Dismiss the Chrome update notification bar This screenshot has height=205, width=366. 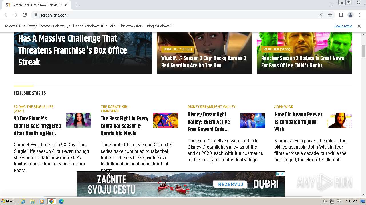click(x=359, y=26)
